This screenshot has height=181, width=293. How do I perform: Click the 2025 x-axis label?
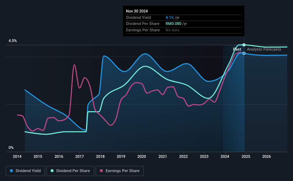click(x=246, y=156)
